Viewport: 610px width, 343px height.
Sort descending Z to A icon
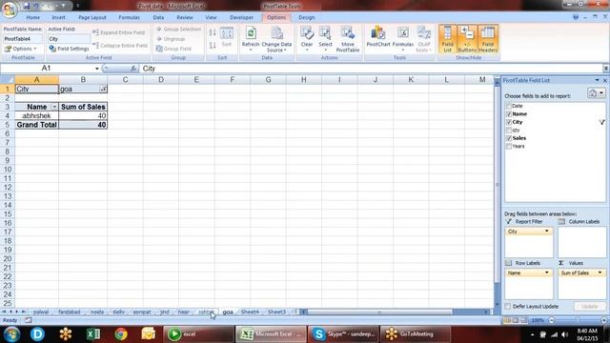click(x=213, y=46)
